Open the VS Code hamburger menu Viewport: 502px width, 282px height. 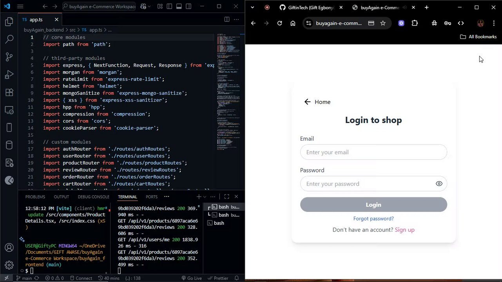(20, 6)
